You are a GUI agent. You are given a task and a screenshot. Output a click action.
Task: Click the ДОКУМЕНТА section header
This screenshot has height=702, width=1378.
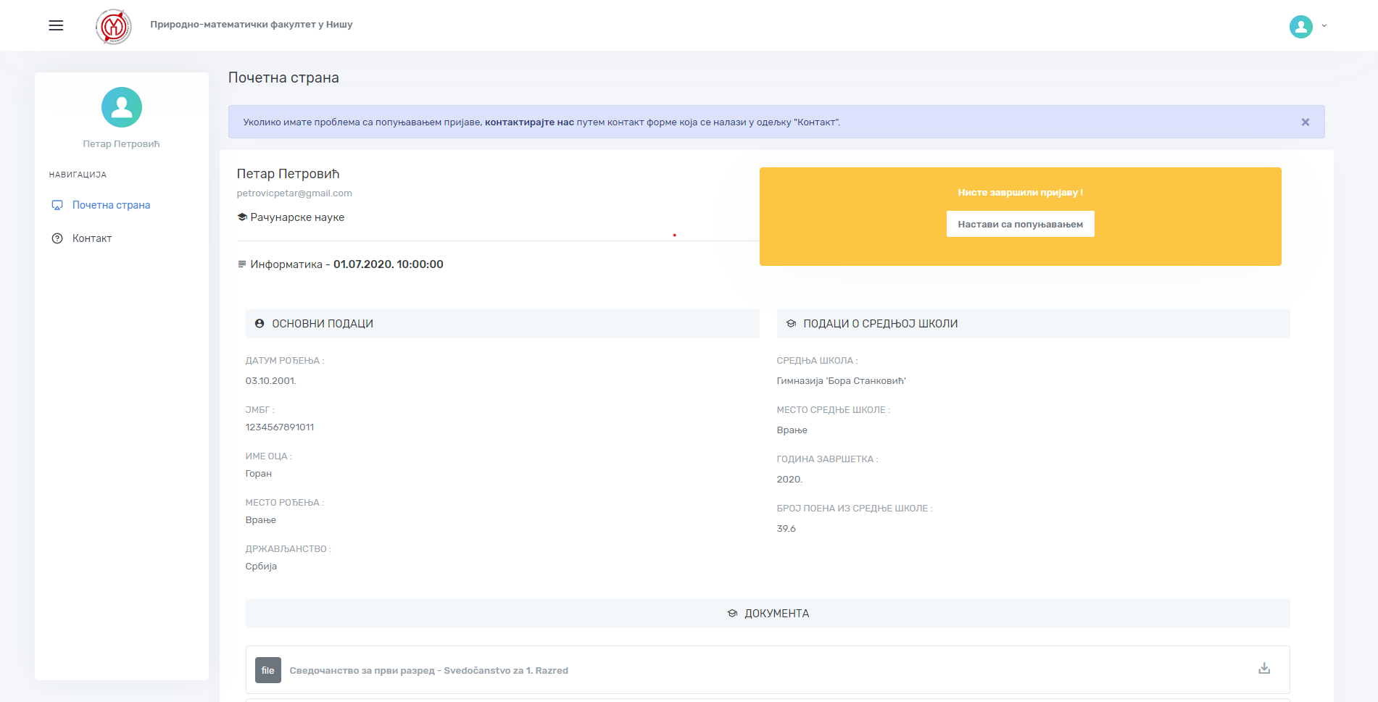tap(776, 614)
